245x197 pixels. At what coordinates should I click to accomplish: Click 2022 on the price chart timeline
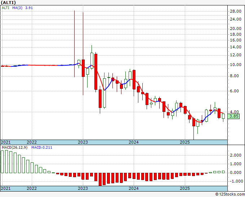[x=32, y=142]
